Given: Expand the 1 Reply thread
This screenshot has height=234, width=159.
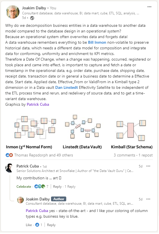Looking at the screenshot, I should pyautogui.click(x=70, y=187).
